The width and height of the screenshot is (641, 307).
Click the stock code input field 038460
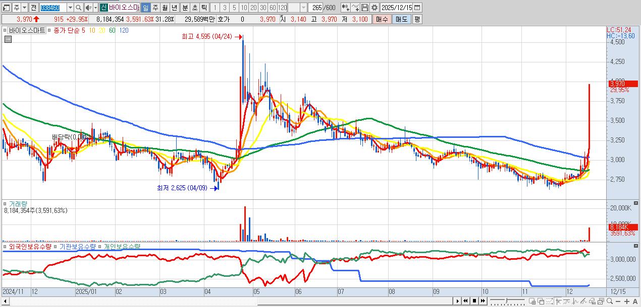(x=52, y=8)
